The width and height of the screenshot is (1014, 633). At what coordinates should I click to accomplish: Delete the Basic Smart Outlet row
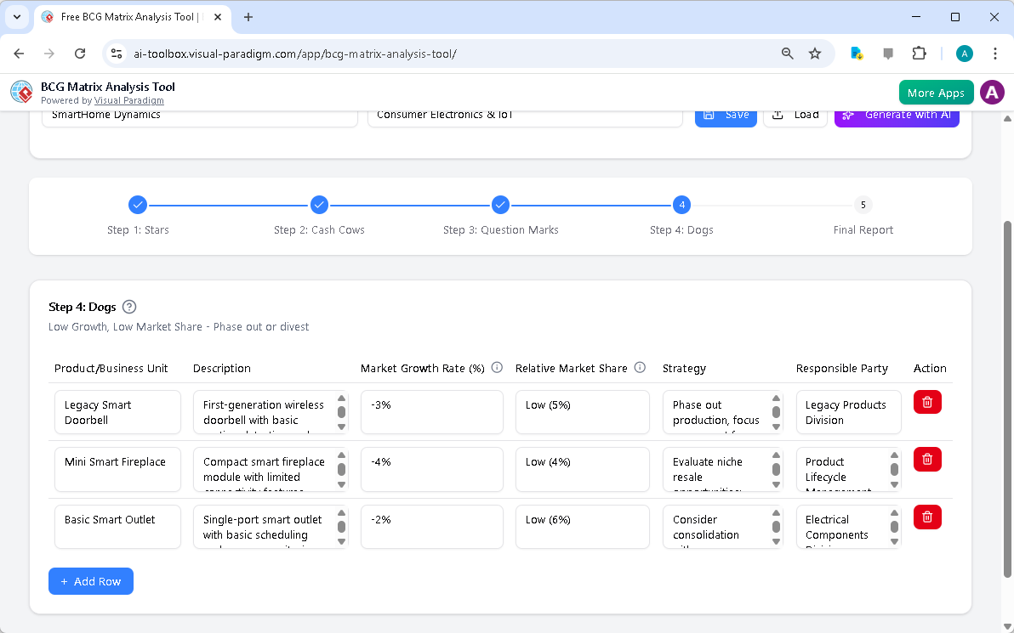point(927,517)
